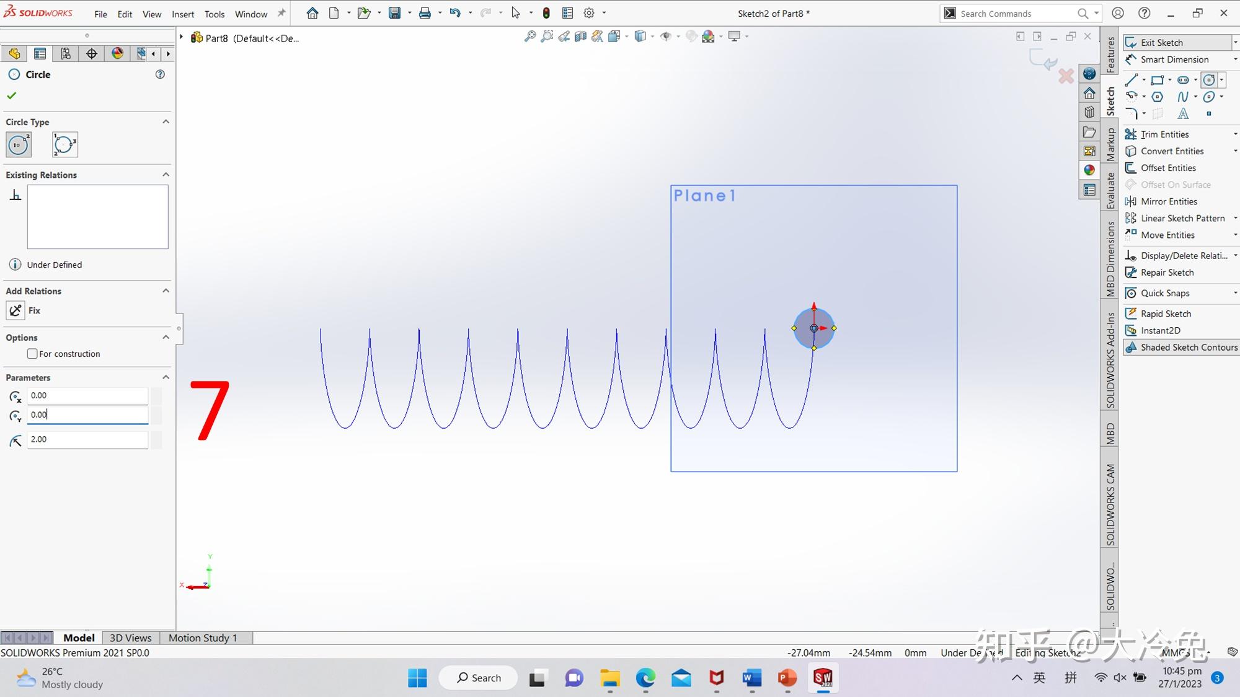The width and height of the screenshot is (1240, 697).
Task: Click the Zoom to Fit icon
Action: 530,37
